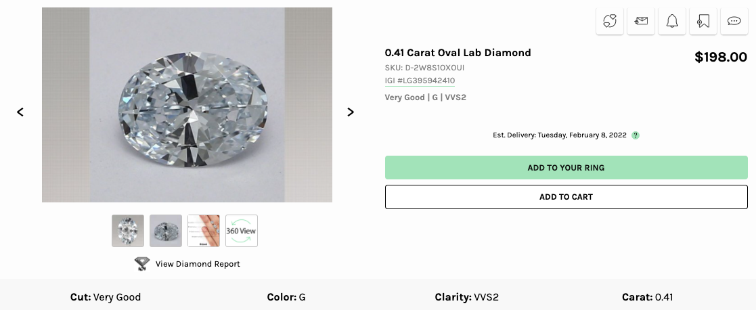Click the green delivery help question mark
The height and width of the screenshot is (310, 756).
[636, 135]
